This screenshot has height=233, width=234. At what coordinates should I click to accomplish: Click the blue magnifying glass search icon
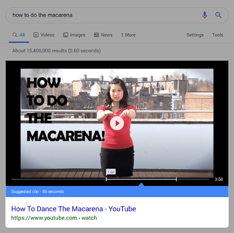[x=218, y=15]
